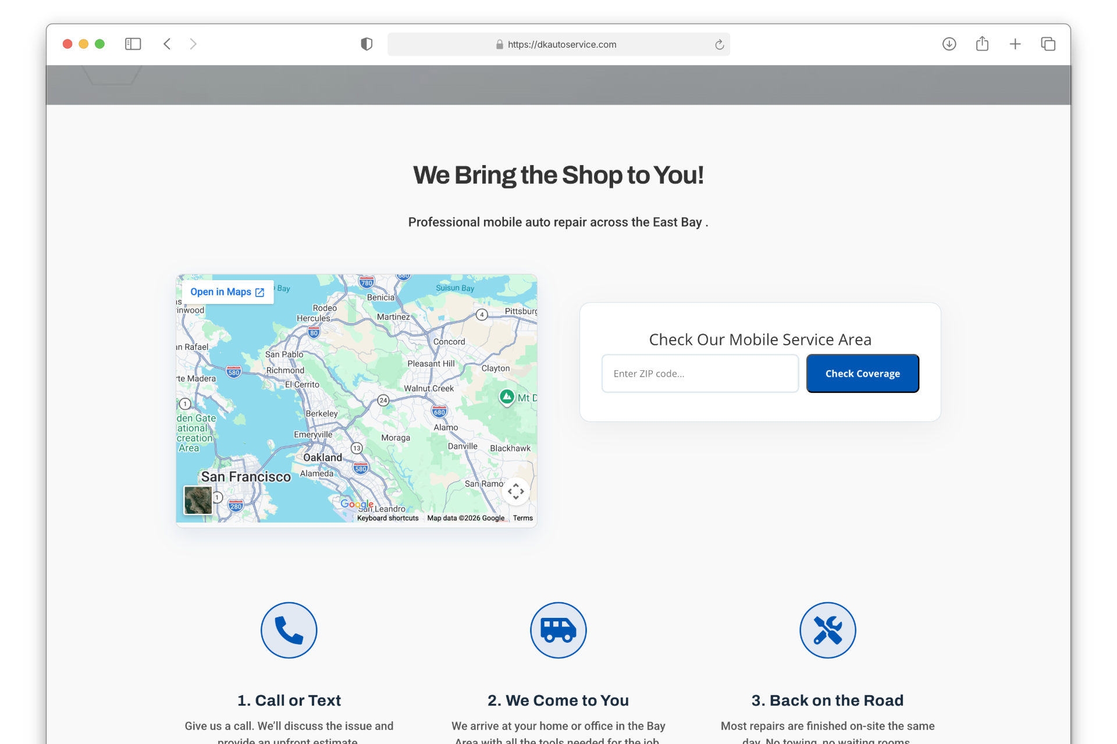Click the tools icon for Back on the Road
This screenshot has width=1117, height=744.
click(827, 630)
